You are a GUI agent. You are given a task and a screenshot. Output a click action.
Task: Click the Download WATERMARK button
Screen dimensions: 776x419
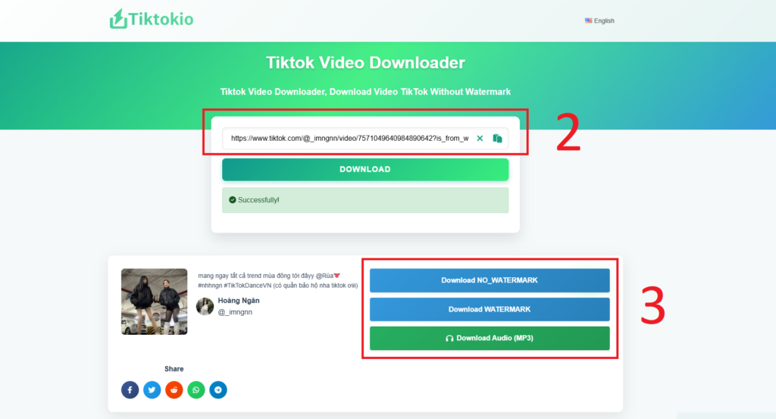pos(490,309)
